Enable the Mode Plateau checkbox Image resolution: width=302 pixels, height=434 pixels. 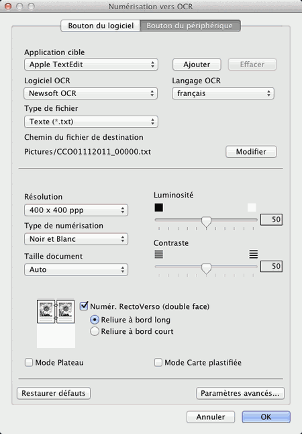(29, 362)
